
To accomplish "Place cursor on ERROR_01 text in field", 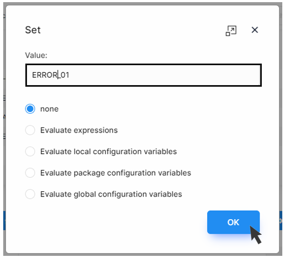I will click(51, 75).
